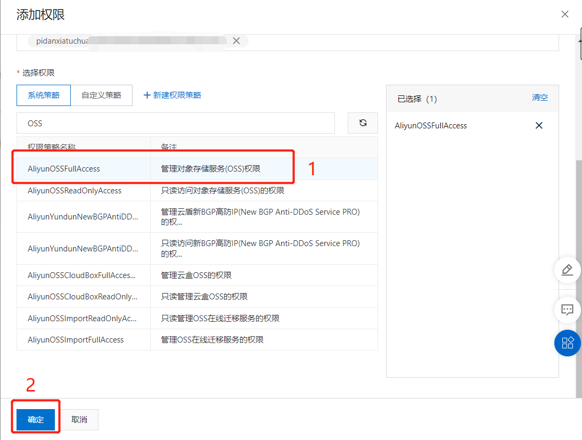582x440 pixels.
Task: Switch to 自定义策略 tab
Action: [101, 95]
